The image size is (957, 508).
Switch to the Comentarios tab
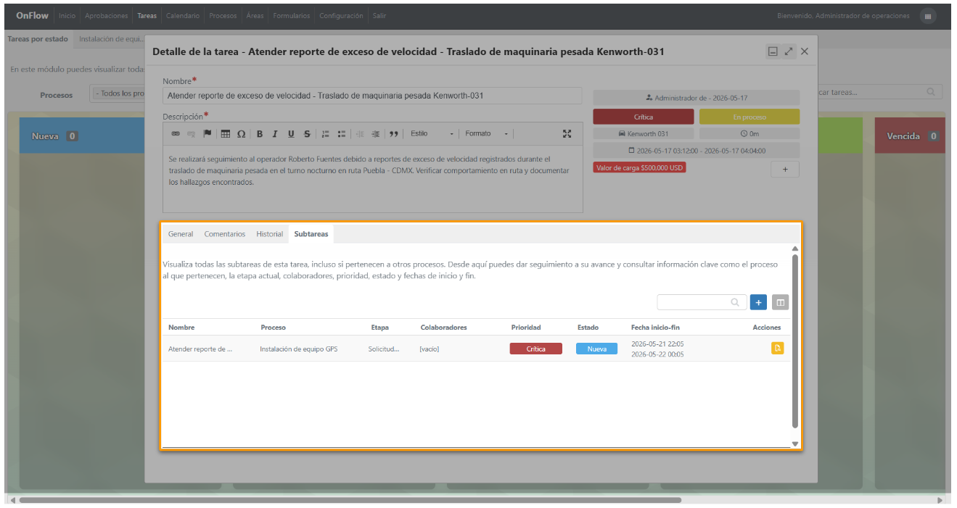[225, 234]
